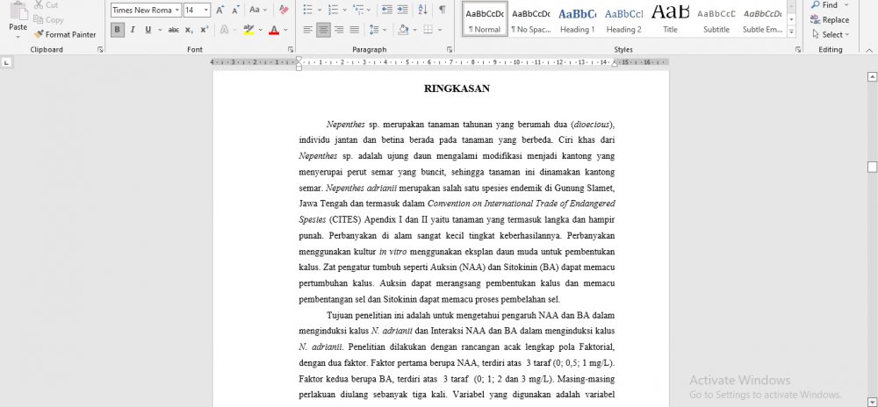The height and width of the screenshot is (407, 878).
Task: Click the Copy icon
Action: [38, 19]
